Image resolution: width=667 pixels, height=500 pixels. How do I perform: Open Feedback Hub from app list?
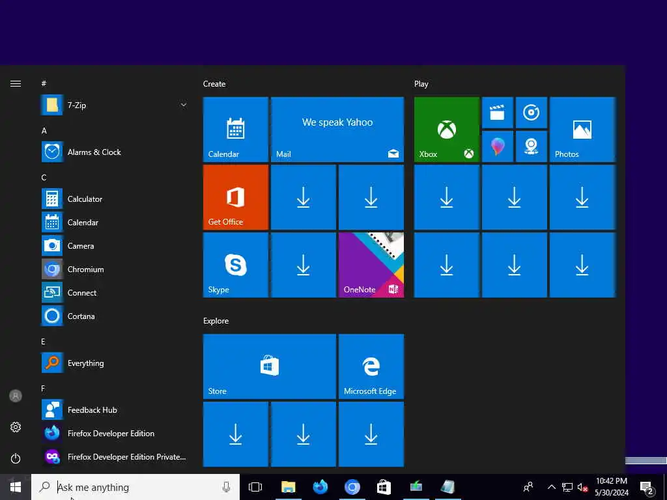114,410
